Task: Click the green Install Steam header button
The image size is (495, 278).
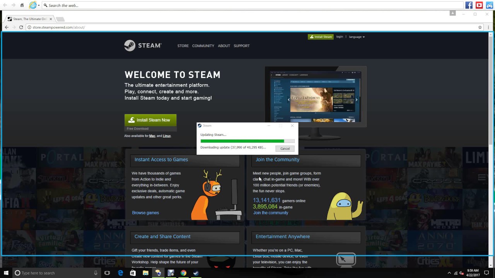Action: 321,37
